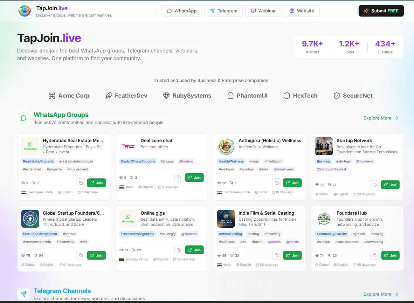Click the green WhatsApp icon beside WhatsApp Groups heading
The height and width of the screenshot is (303, 414).
coord(23,118)
